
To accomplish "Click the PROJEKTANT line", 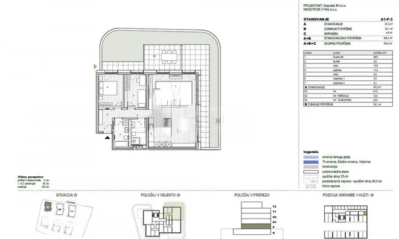I will 325,5.
